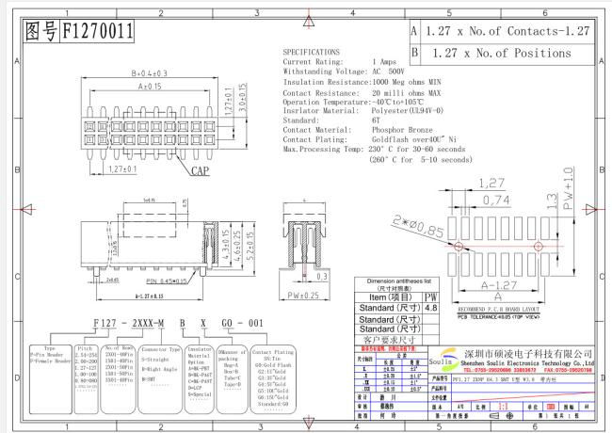Click the PW±0.25 dimension on end view
Screen dimensions: 612x433
click(303, 296)
